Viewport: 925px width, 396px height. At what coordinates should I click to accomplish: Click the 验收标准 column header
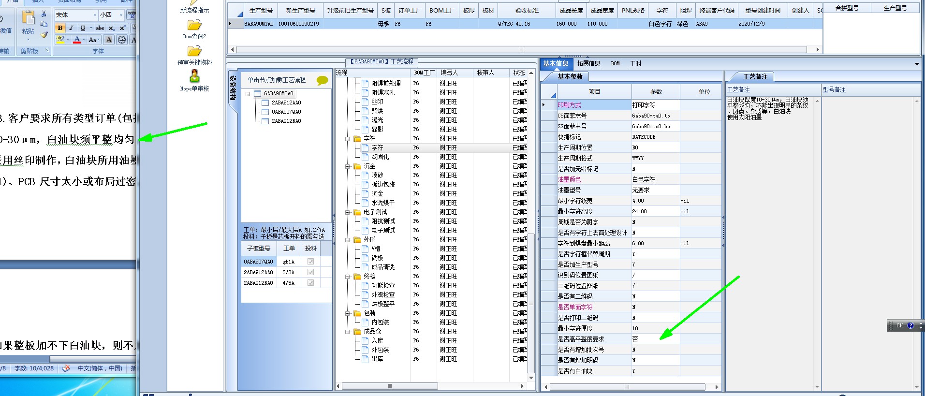pyautogui.click(x=527, y=10)
